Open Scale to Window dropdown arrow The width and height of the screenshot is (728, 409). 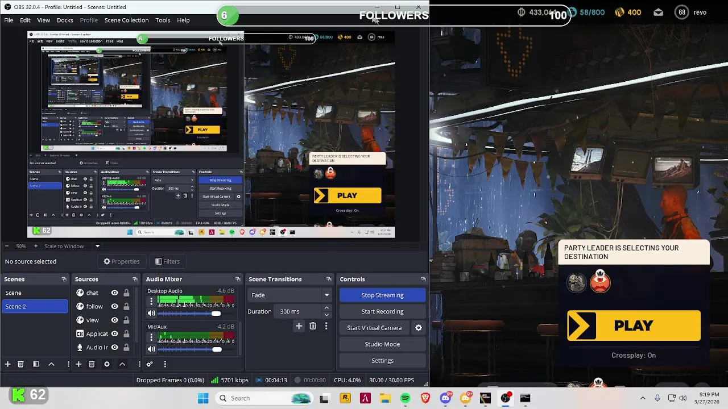point(97,246)
